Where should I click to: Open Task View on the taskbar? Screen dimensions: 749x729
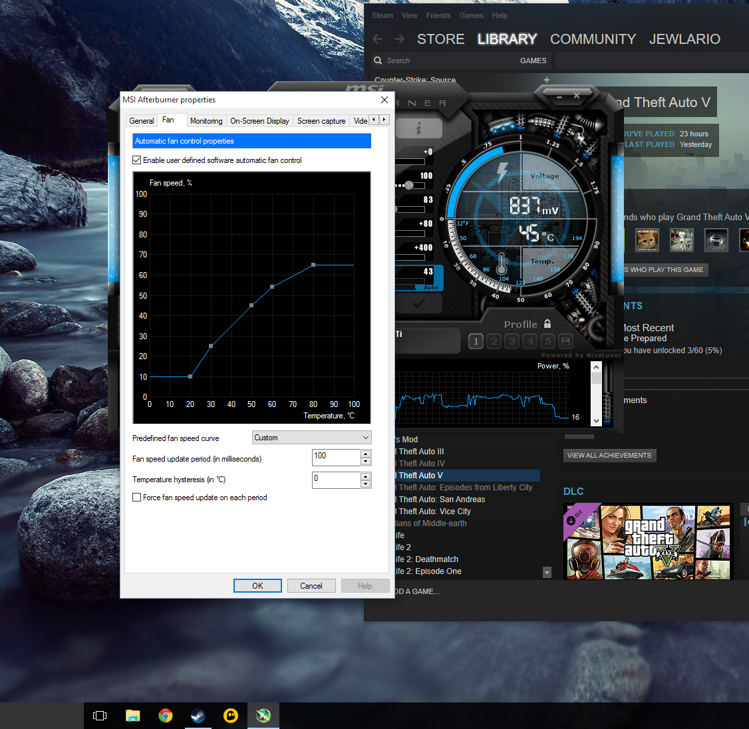(99, 715)
